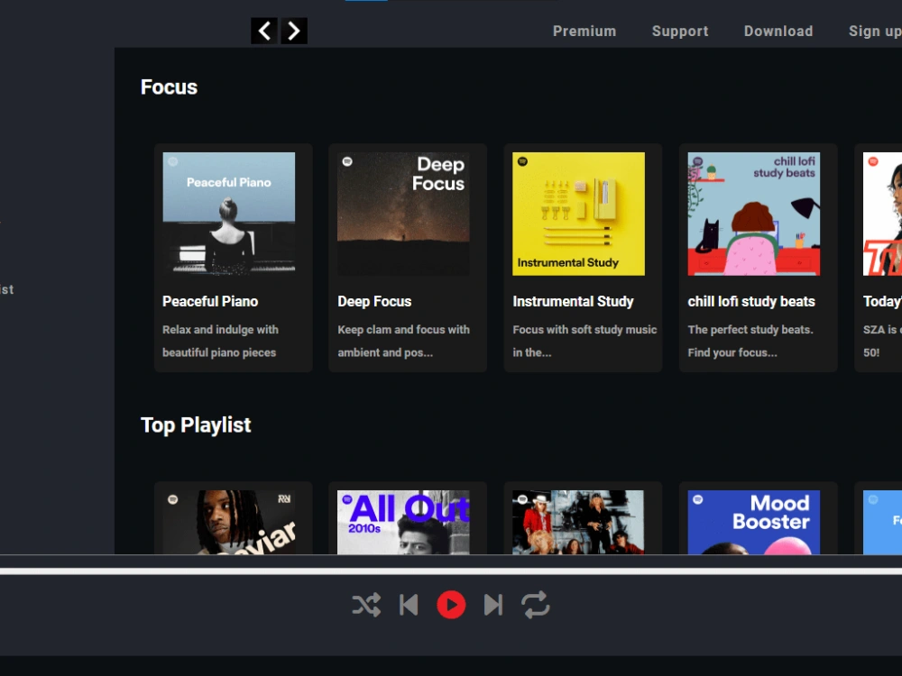Toggle the repeat icon
Image resolution: width=902 pixels, height=676 pixels.
tap(536, 605)
